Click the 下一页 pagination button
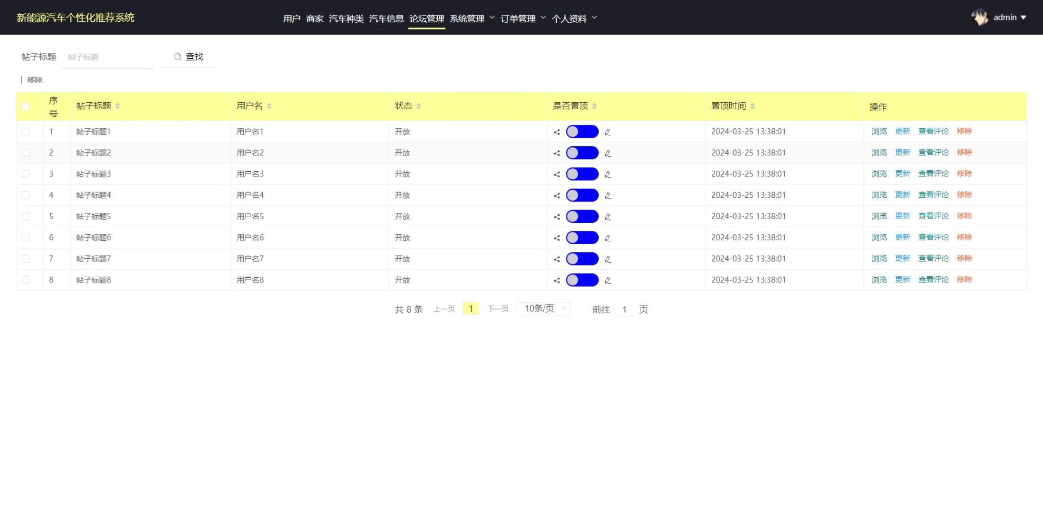Viewport: 1043px width, 511px height. 498,309
